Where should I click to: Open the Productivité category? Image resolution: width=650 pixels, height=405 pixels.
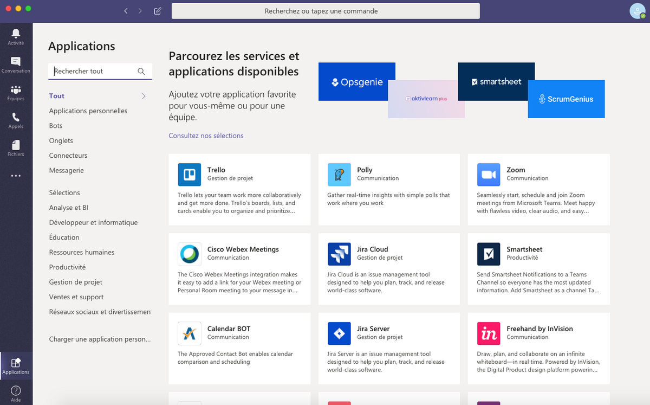tap(67, 267)
